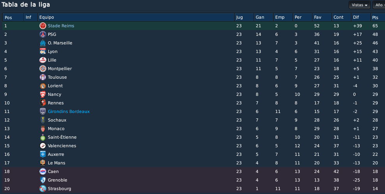385x194 pixels.
Task: Click the Saint-Étienne club badge
Action: point(43,137)
